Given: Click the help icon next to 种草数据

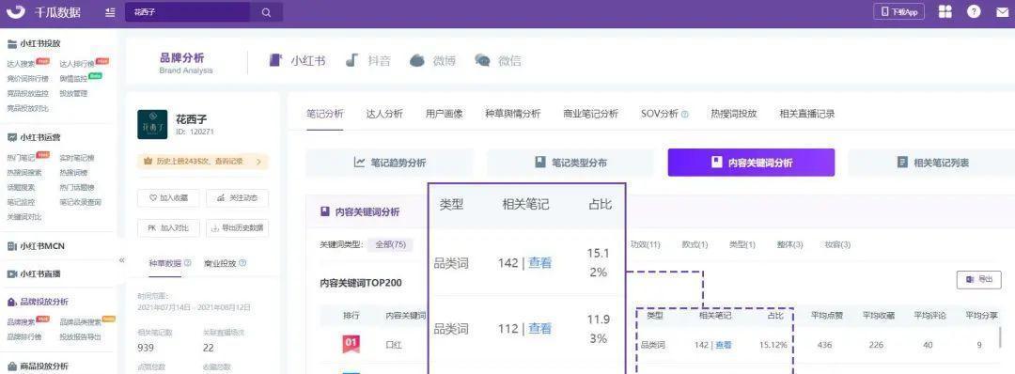Looking at the screenshot, I should (x=188, y=263).
